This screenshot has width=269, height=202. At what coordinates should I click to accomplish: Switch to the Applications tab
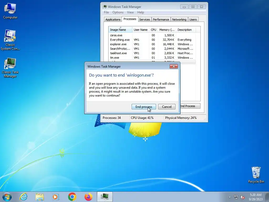[x=113, y=19]
